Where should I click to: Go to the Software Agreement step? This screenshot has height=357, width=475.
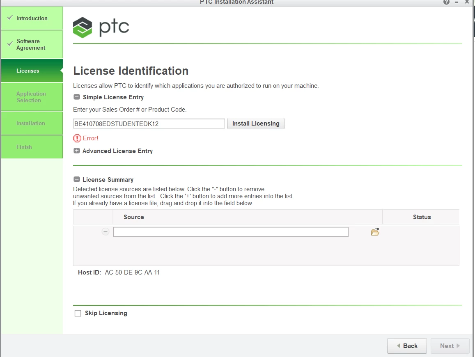point(32,44)
